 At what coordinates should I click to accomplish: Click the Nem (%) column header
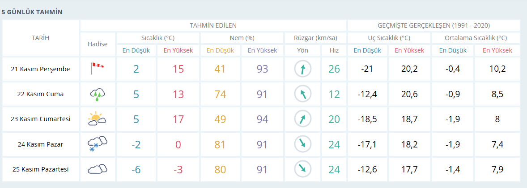click(242, 38)
